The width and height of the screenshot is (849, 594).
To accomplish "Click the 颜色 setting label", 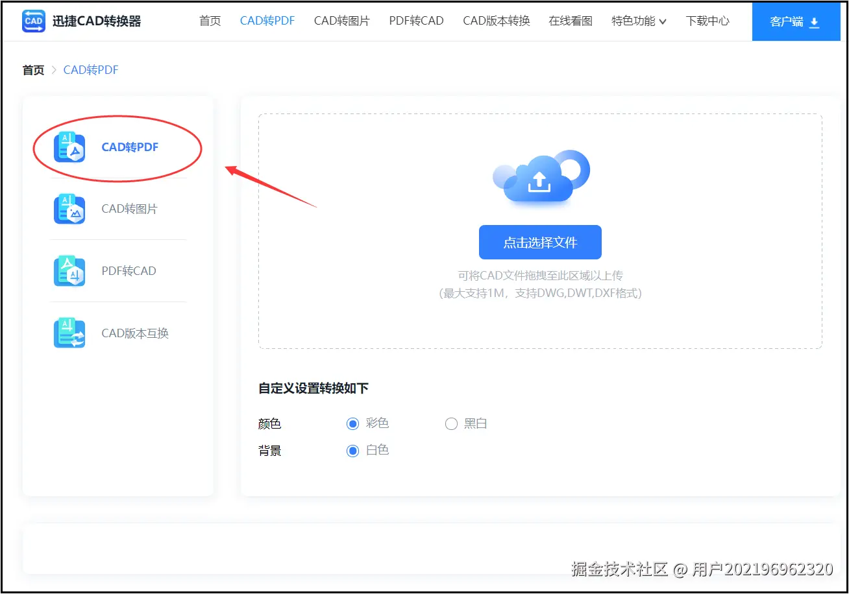I will [x=270, y=424].
